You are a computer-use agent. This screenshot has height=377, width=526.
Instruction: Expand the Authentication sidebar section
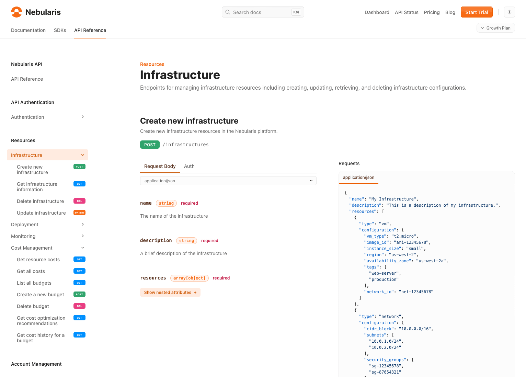(83, 117)
